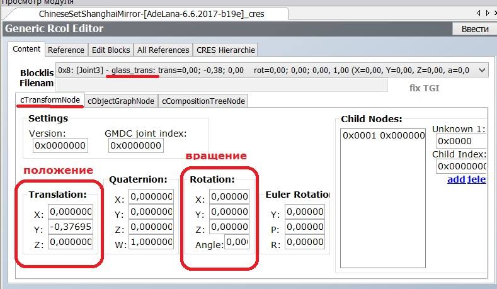Switch to the Reference tab
The height and width of the screenshot is (289, 497).
(x=66, y=50)
